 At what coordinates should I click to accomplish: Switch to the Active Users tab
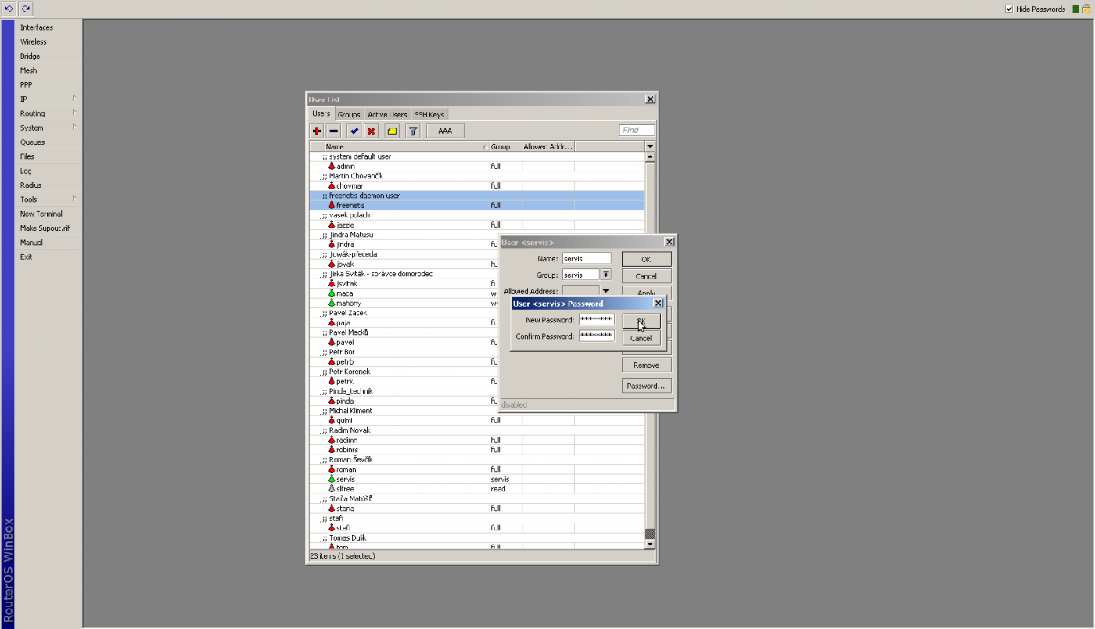coord(387,115)
